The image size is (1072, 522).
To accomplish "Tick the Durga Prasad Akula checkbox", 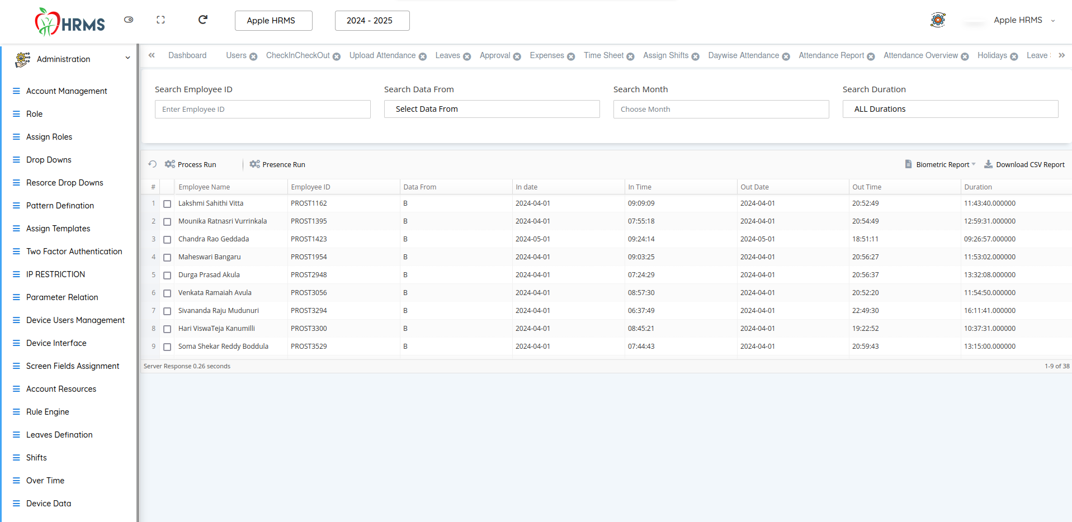I will point(167,276).
